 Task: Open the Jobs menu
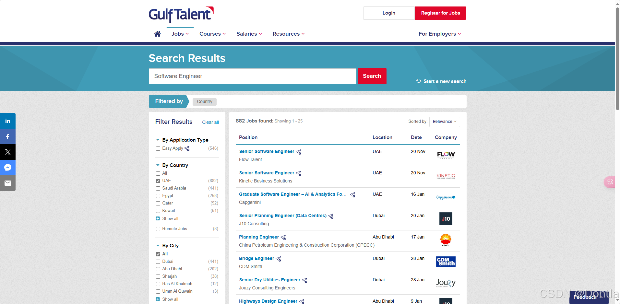(180, 34)
